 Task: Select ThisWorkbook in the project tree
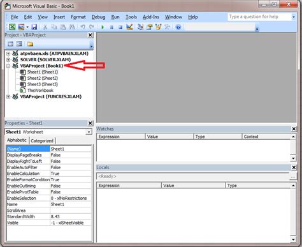point(40,91)
